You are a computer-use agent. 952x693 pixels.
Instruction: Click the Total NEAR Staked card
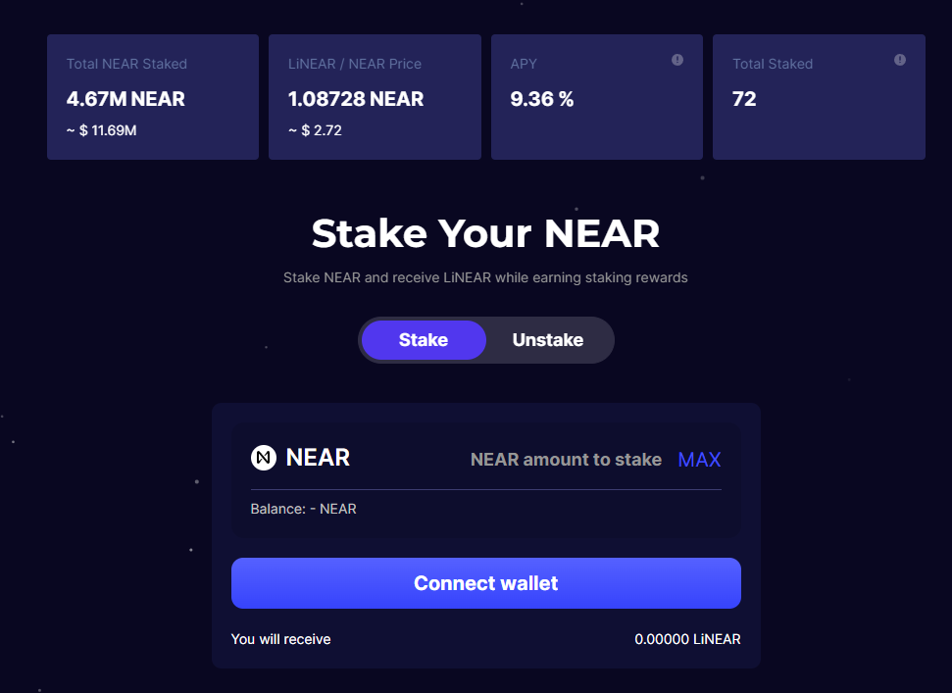[153, 97]
